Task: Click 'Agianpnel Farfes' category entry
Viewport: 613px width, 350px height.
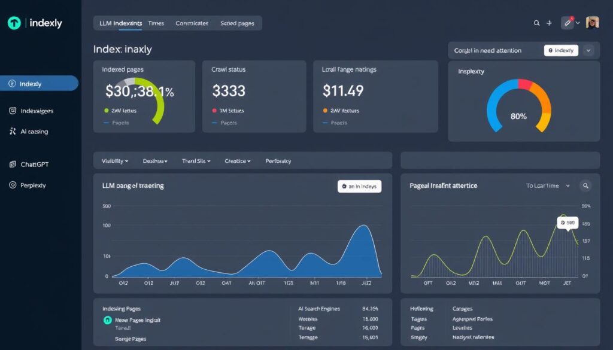Action: pos(472,319)
